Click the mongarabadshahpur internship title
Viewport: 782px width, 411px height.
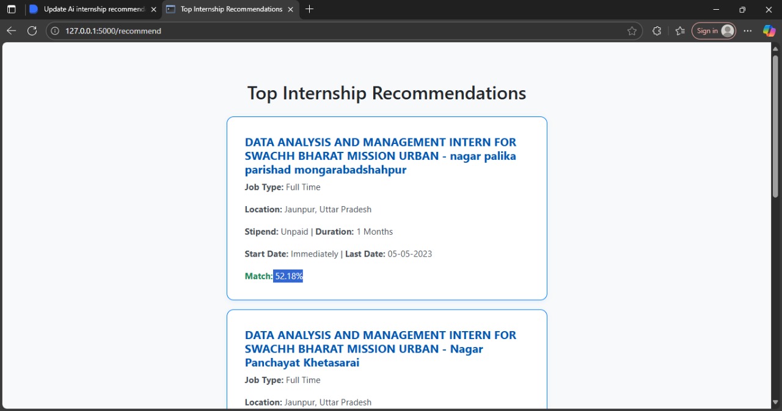tap(381, 156)
